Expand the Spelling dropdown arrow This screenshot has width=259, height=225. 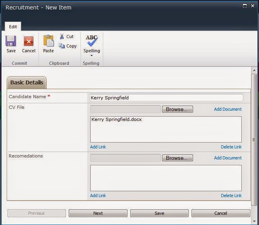[x=91, y=55]
